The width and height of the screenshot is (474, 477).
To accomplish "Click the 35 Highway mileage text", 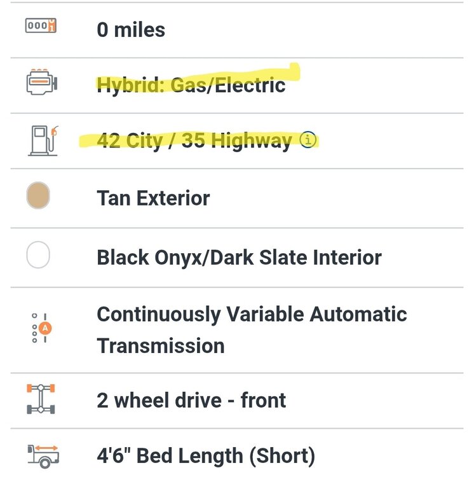I will point(236,141).
